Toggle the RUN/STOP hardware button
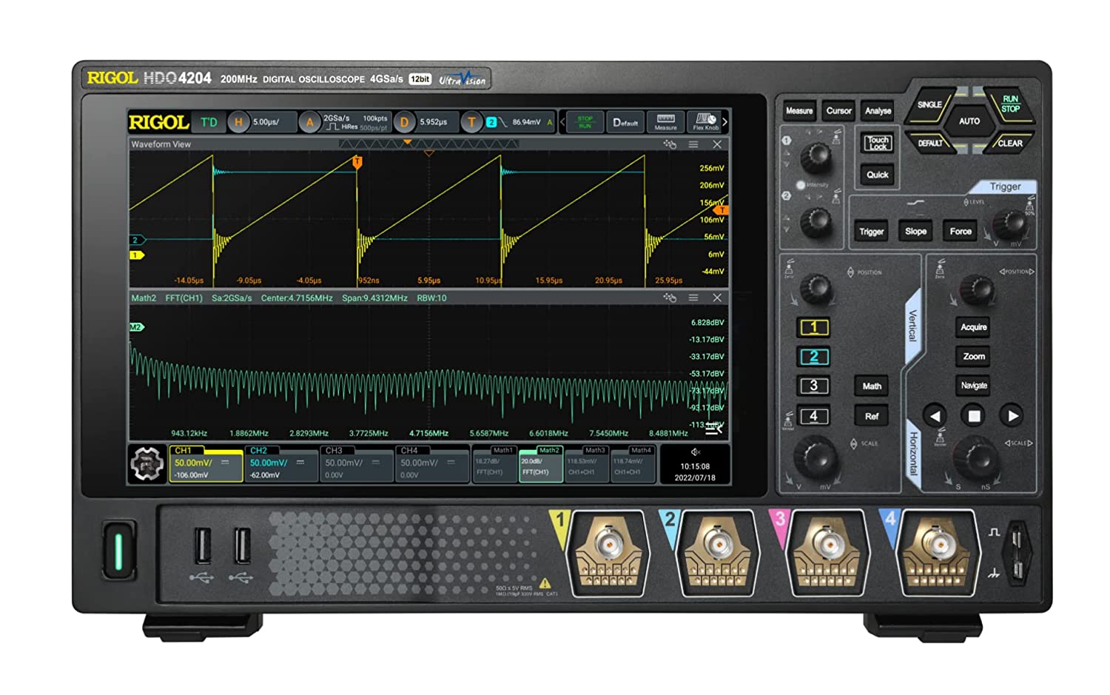The image size is (1110, 695). [1009, 104]
